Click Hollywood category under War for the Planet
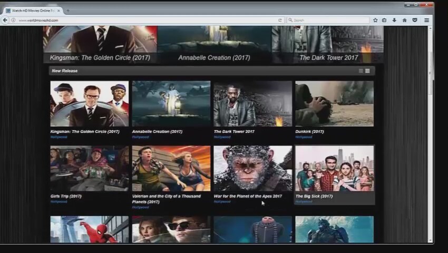 point(222,201)
